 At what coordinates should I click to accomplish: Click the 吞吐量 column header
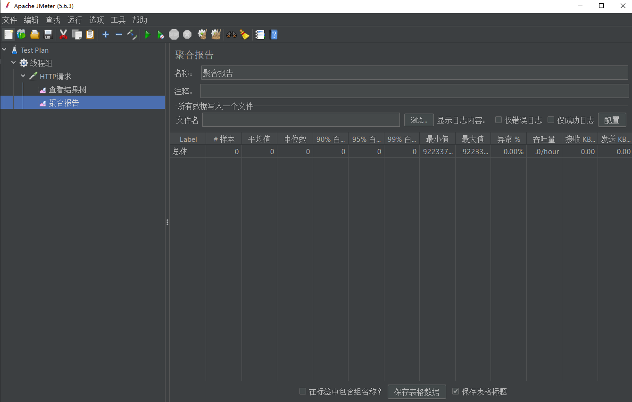pos(544,139)
